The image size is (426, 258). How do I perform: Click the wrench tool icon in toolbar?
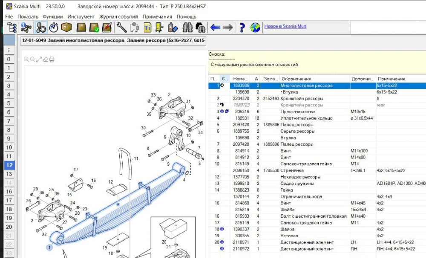click(121, 28)
